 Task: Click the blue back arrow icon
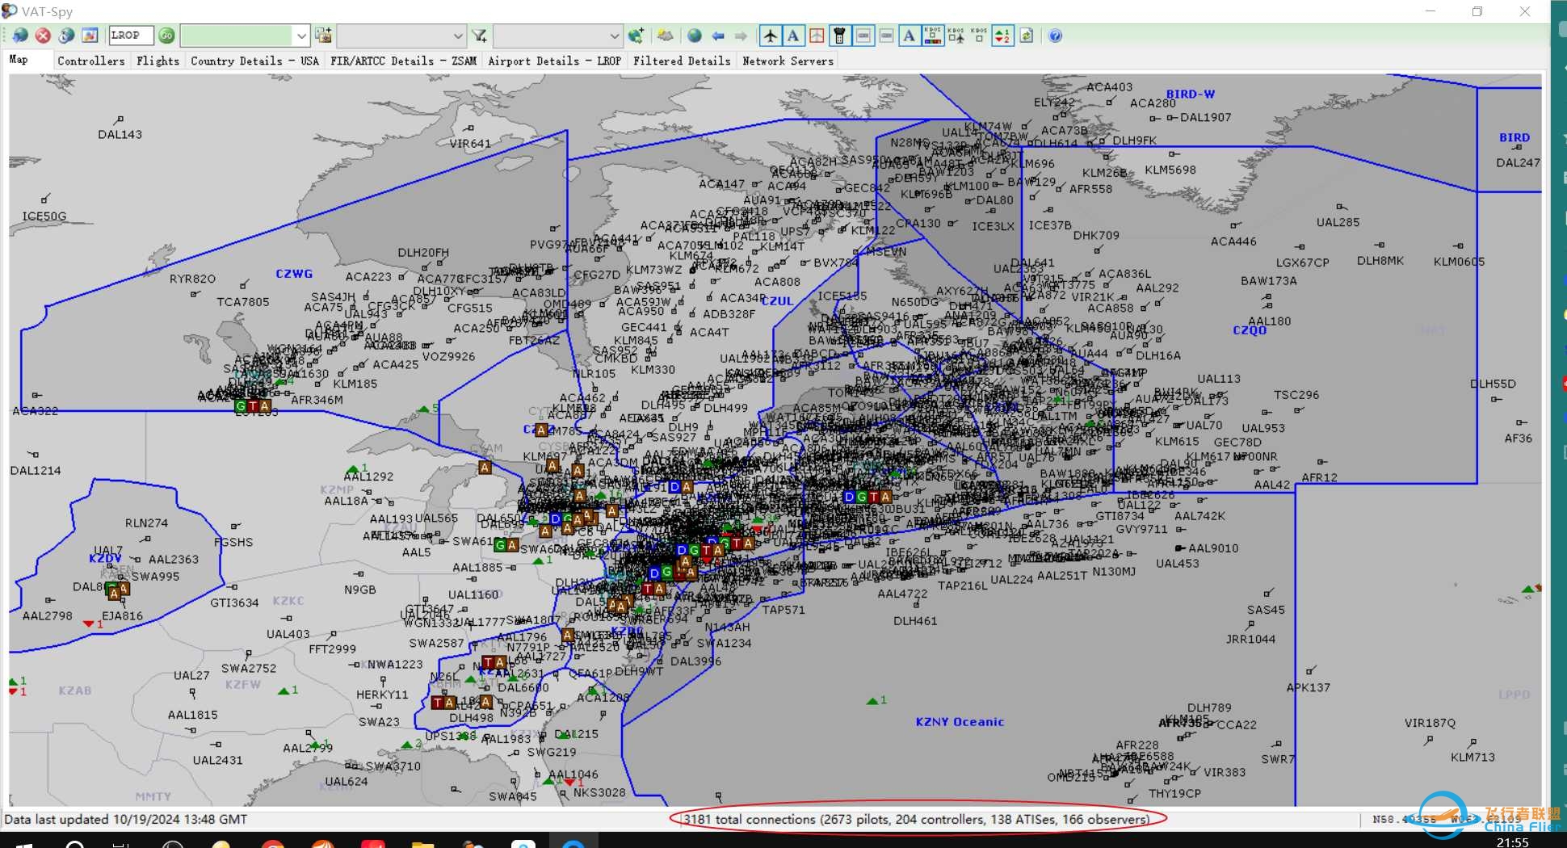[x=718, y=36]
